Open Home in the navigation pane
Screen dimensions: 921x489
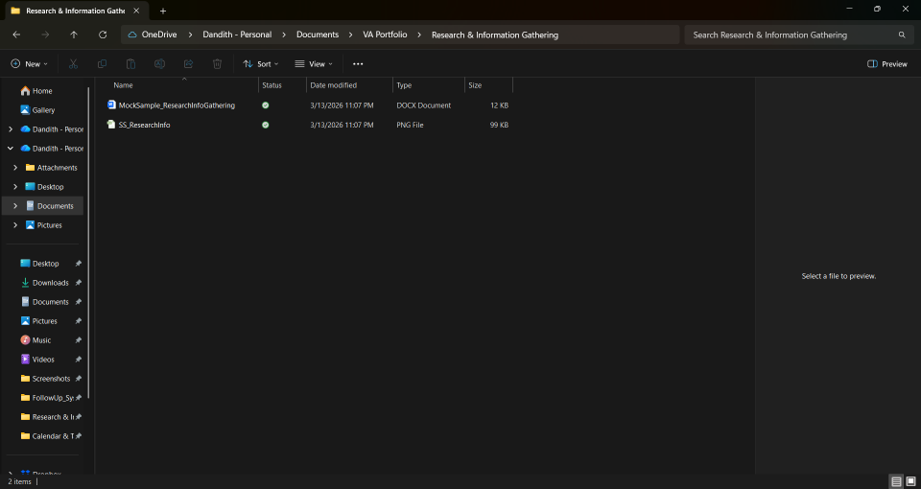(42, 91)
